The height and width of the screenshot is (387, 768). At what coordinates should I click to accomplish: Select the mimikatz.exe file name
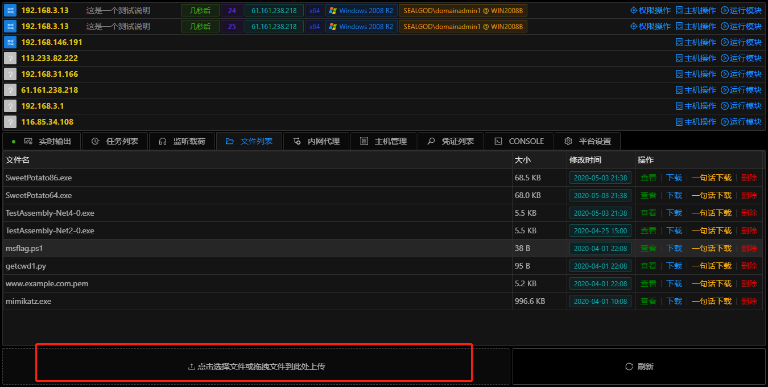tap(28, 301)
